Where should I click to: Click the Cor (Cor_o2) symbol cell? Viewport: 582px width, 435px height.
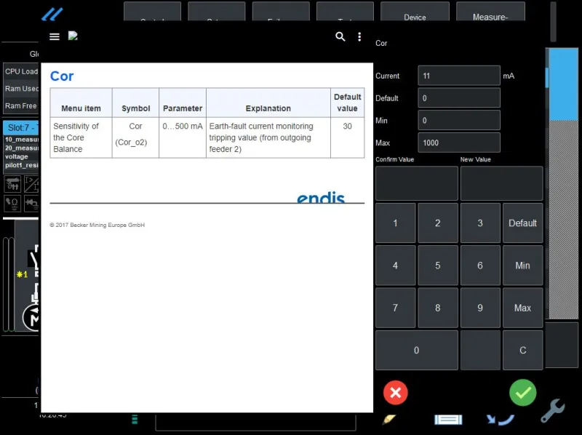point(135,137)
